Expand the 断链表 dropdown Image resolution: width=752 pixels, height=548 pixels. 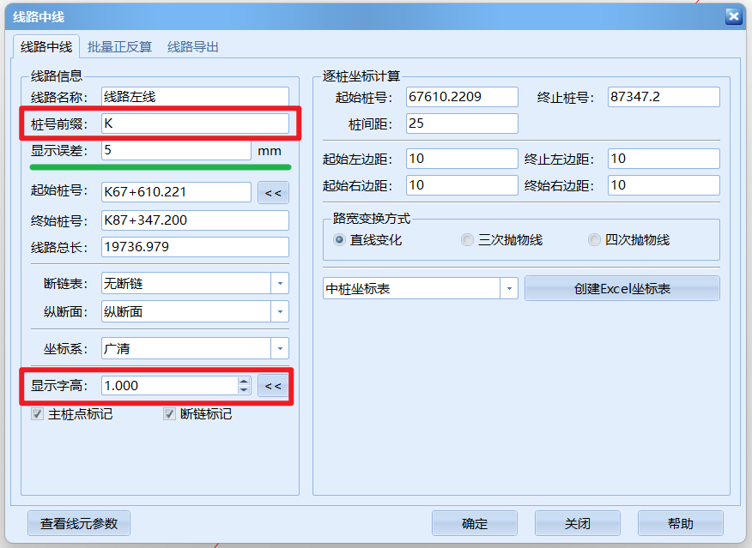point(280,283)
